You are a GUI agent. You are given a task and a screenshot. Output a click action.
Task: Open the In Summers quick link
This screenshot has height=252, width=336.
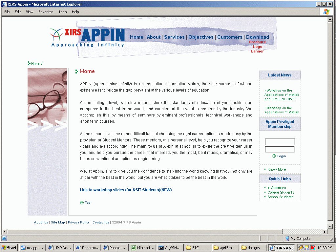pyautogui.click(x=276, y=188)
